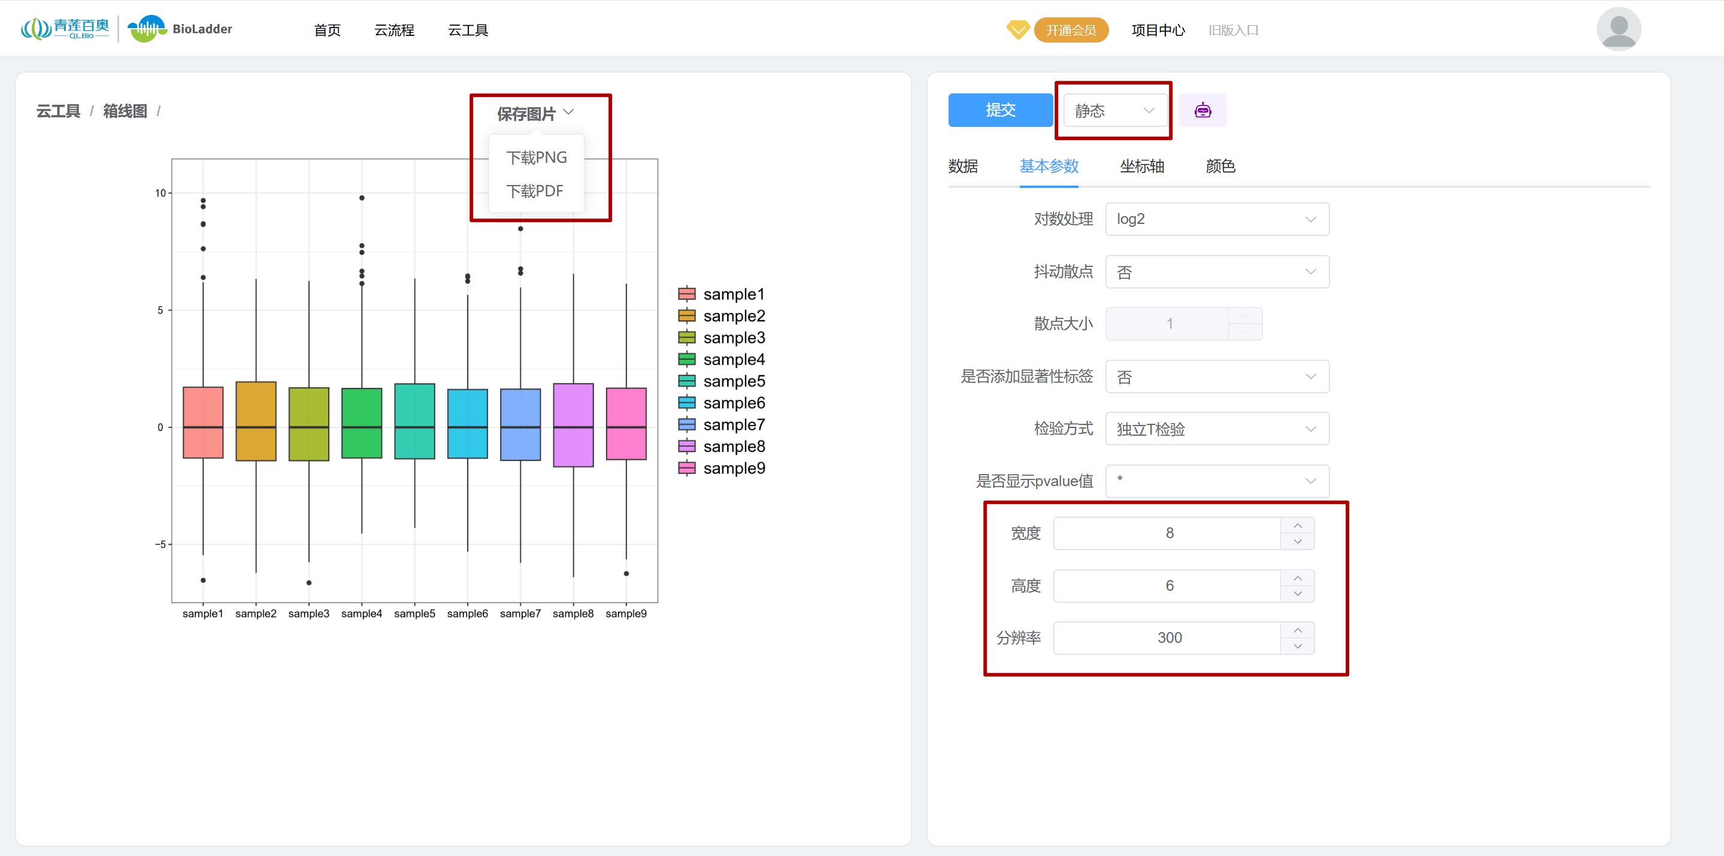This screenshot has width=1724, height=856.
Task: Click the sample1 legend color swatch
Action: (x=687, y=294)
